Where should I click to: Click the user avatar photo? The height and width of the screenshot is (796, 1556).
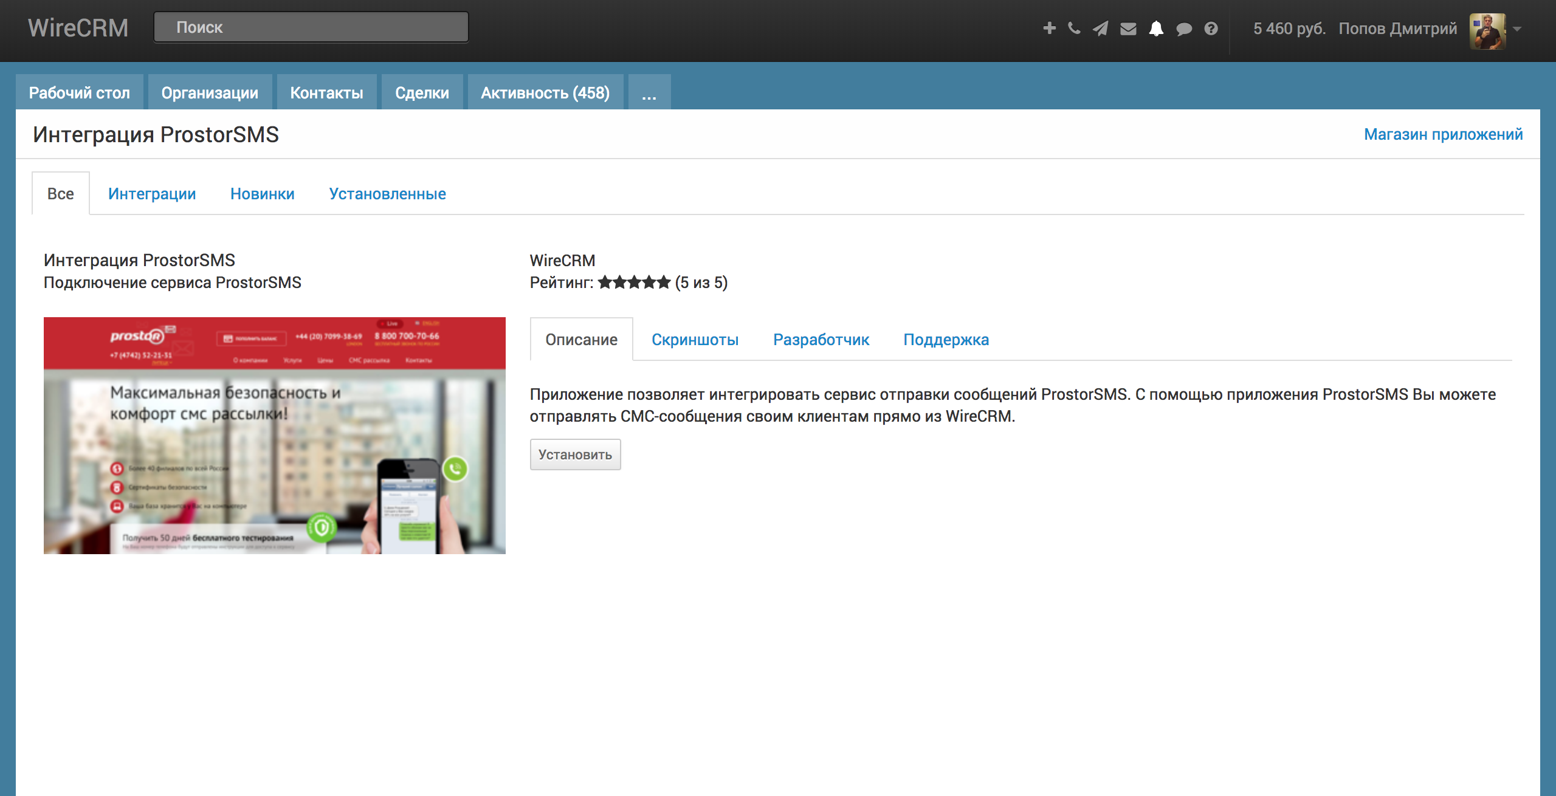pos(1487,32)
